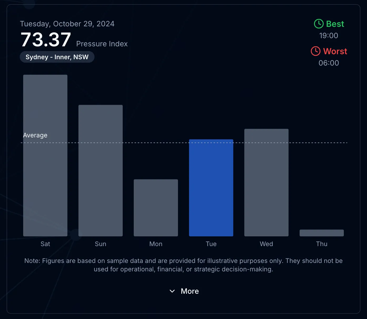
Task: Click the Tue axis label
Action: coord(211,244)
